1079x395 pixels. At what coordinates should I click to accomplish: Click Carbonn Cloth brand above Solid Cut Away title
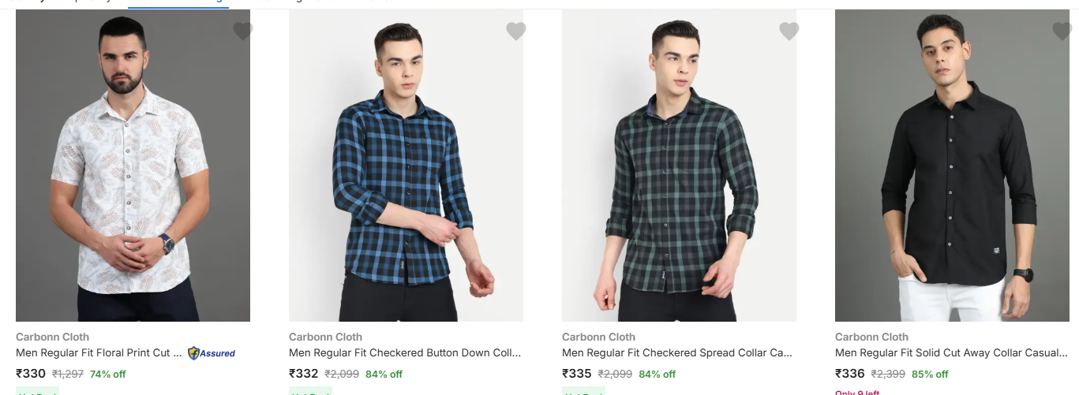[x=871, y=337]
